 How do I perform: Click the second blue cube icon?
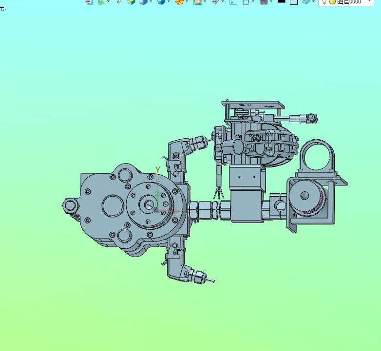pos(161,1)
